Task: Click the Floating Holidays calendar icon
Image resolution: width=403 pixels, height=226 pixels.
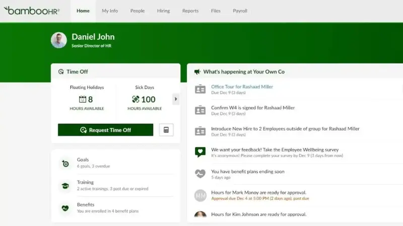Action: pos(83,99)
